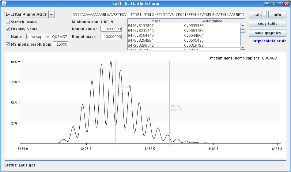Open the 1-Letter Amino Acids dropdown

click(51, 14)
